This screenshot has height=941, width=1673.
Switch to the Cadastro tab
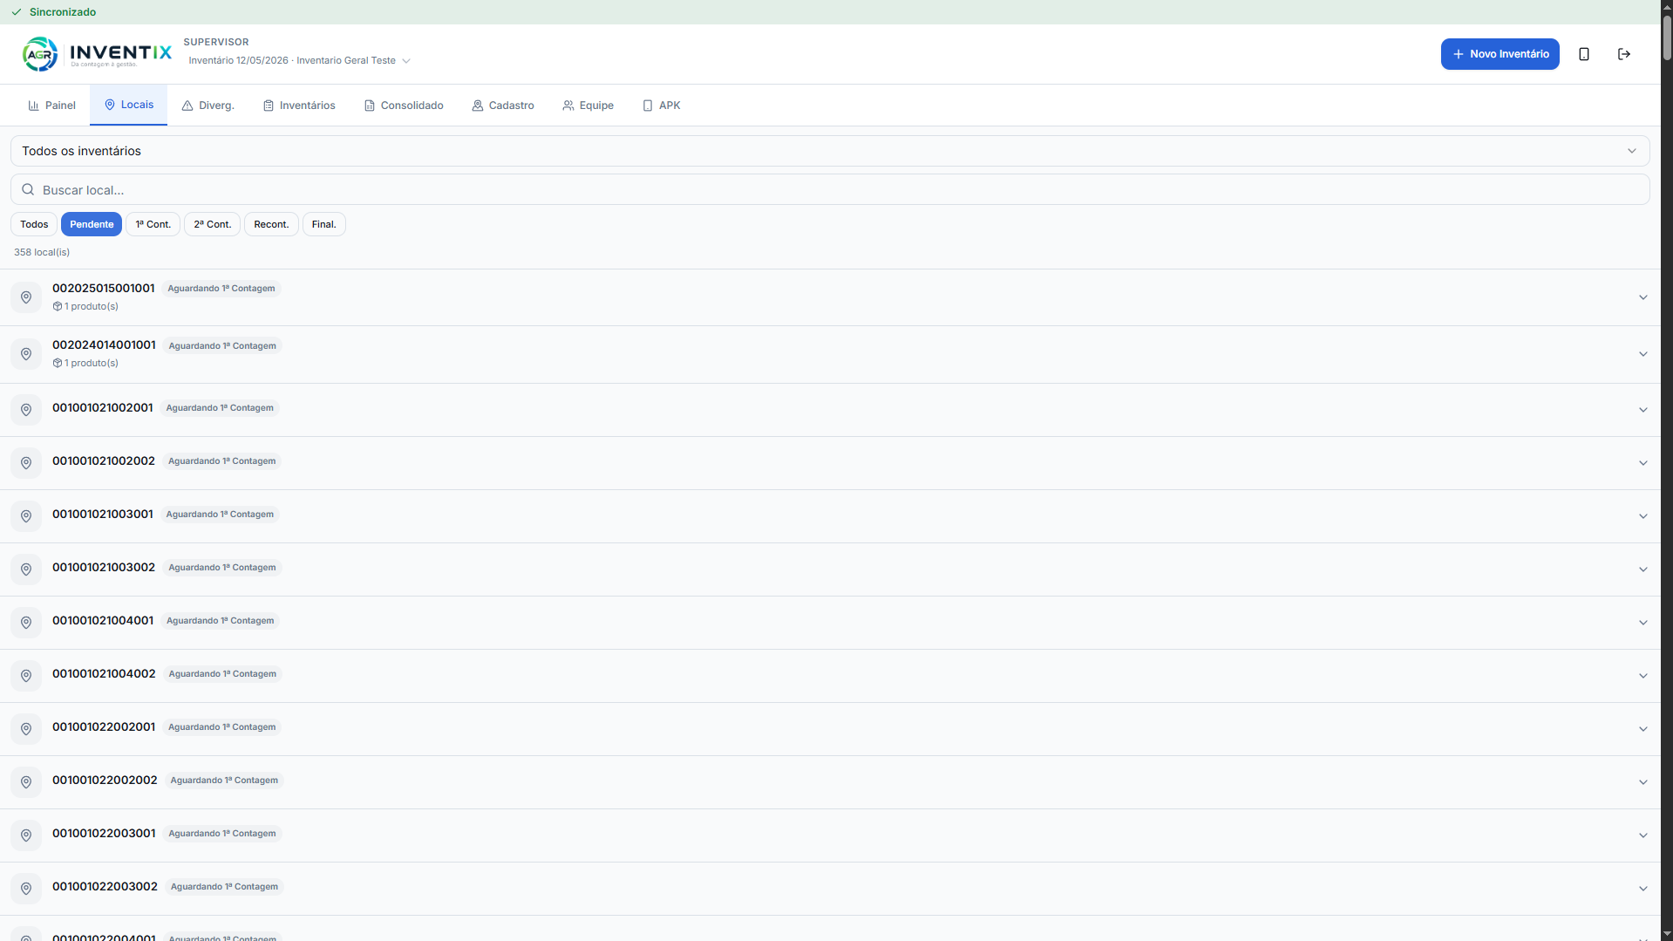503,106
